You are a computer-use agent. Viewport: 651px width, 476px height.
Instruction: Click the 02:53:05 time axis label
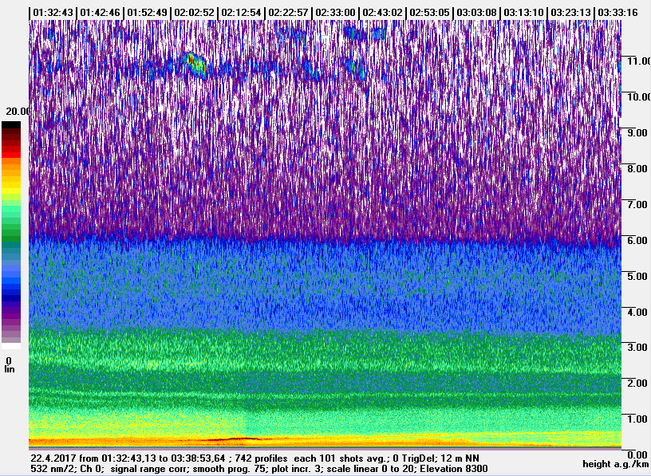[x=430, y=13]
